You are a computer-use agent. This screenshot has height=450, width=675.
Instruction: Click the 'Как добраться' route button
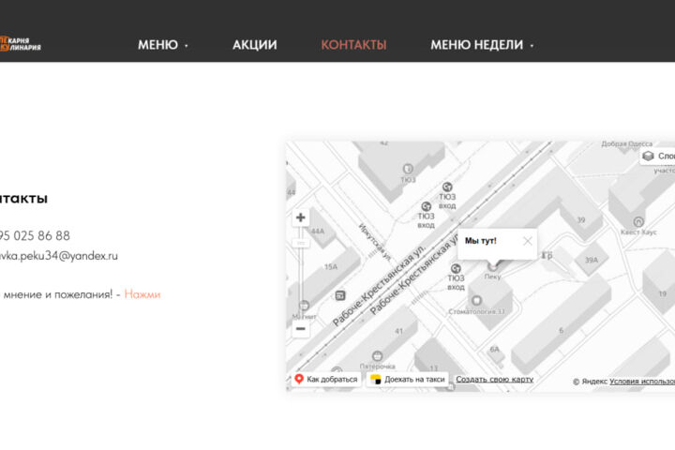(326, 380)
